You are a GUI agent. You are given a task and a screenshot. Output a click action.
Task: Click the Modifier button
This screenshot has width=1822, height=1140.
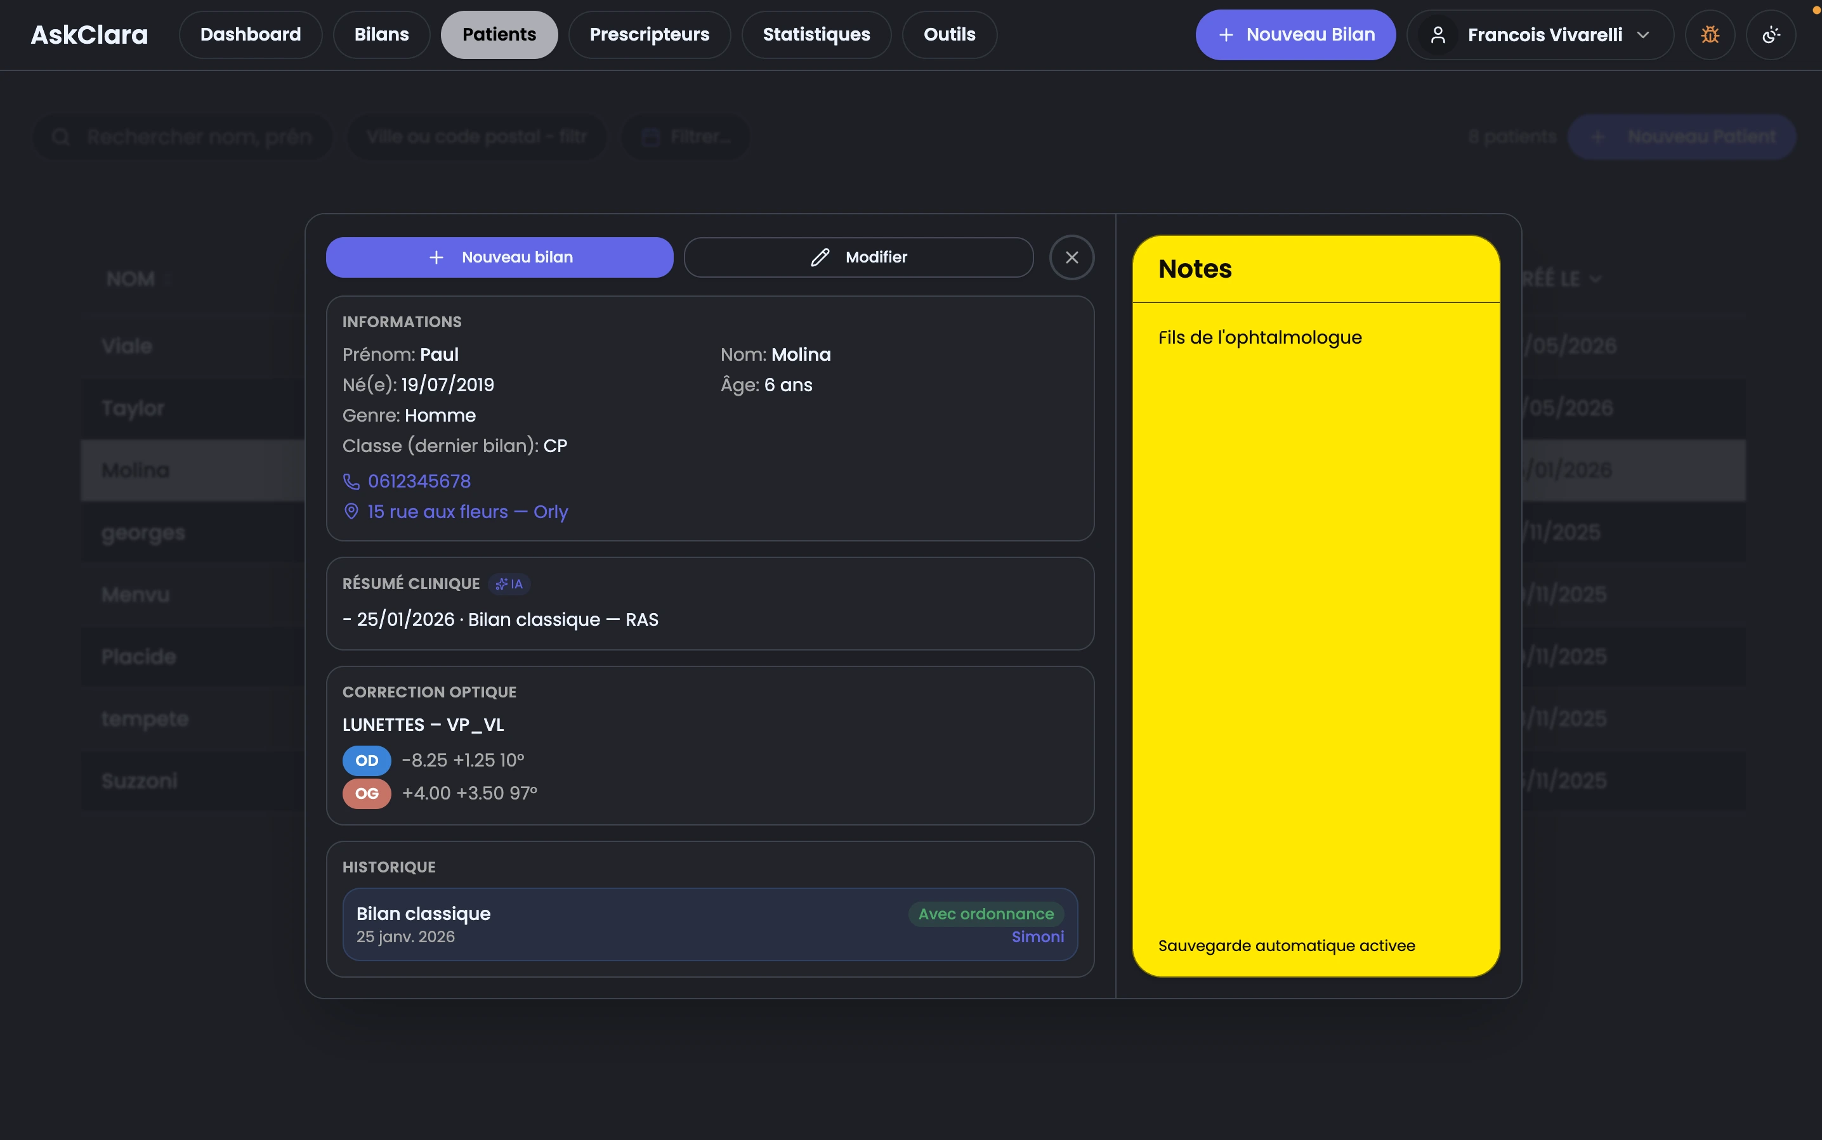coord(858,257)
